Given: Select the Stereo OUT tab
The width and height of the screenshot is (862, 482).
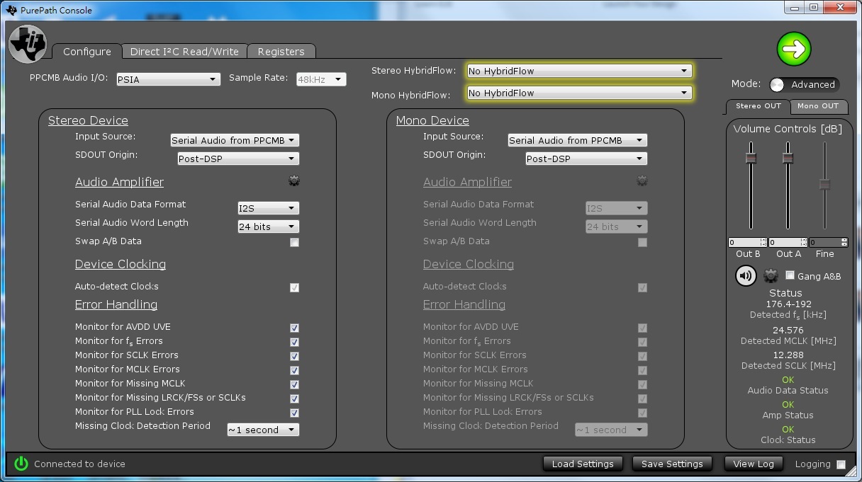Looking at the screenshot, I should (758, 106).
